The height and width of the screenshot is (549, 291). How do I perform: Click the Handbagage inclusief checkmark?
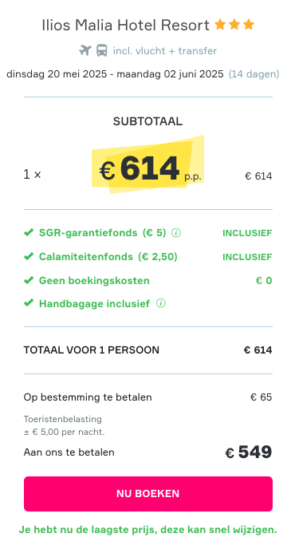click(29, 303)
